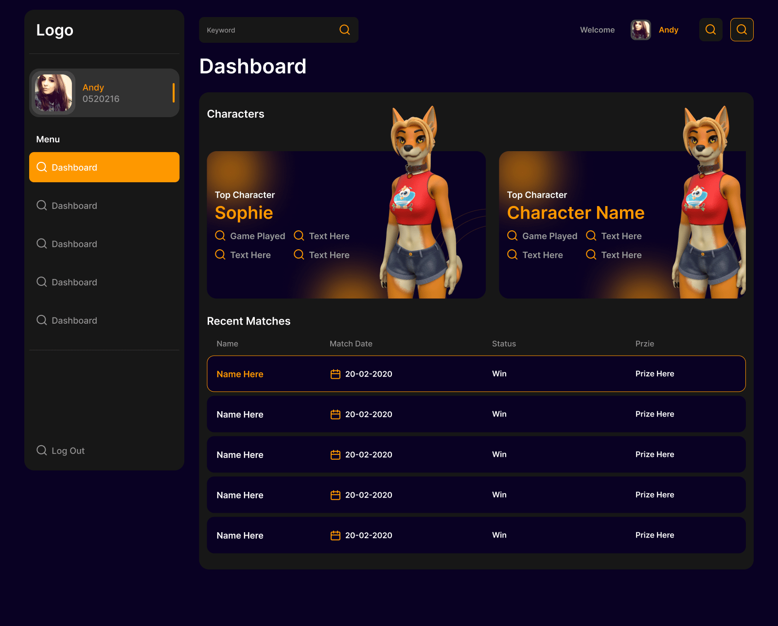Click the Match Date column header
This screenshot has height=626, width=778.
(351, 344)
